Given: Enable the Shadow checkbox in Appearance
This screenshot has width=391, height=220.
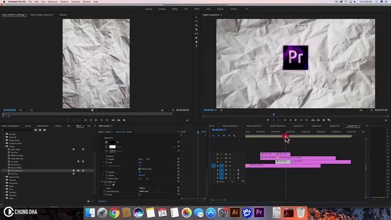Looking at the screenshot, I should pyautogui.click(x=106, y=151).
